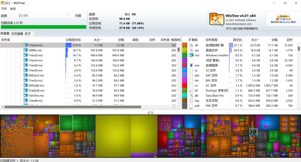Sort file tree by 大小 column header
This screenshot has width=301, height=162.
[98, 40]
